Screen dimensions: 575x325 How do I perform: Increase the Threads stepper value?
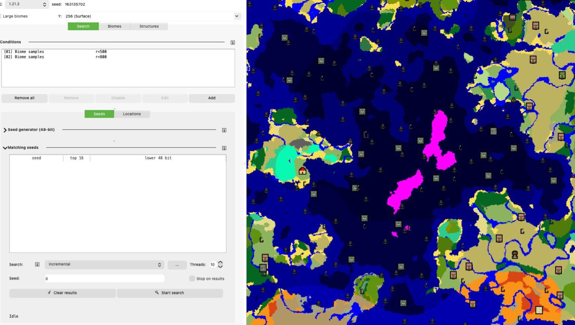(220, 262)
